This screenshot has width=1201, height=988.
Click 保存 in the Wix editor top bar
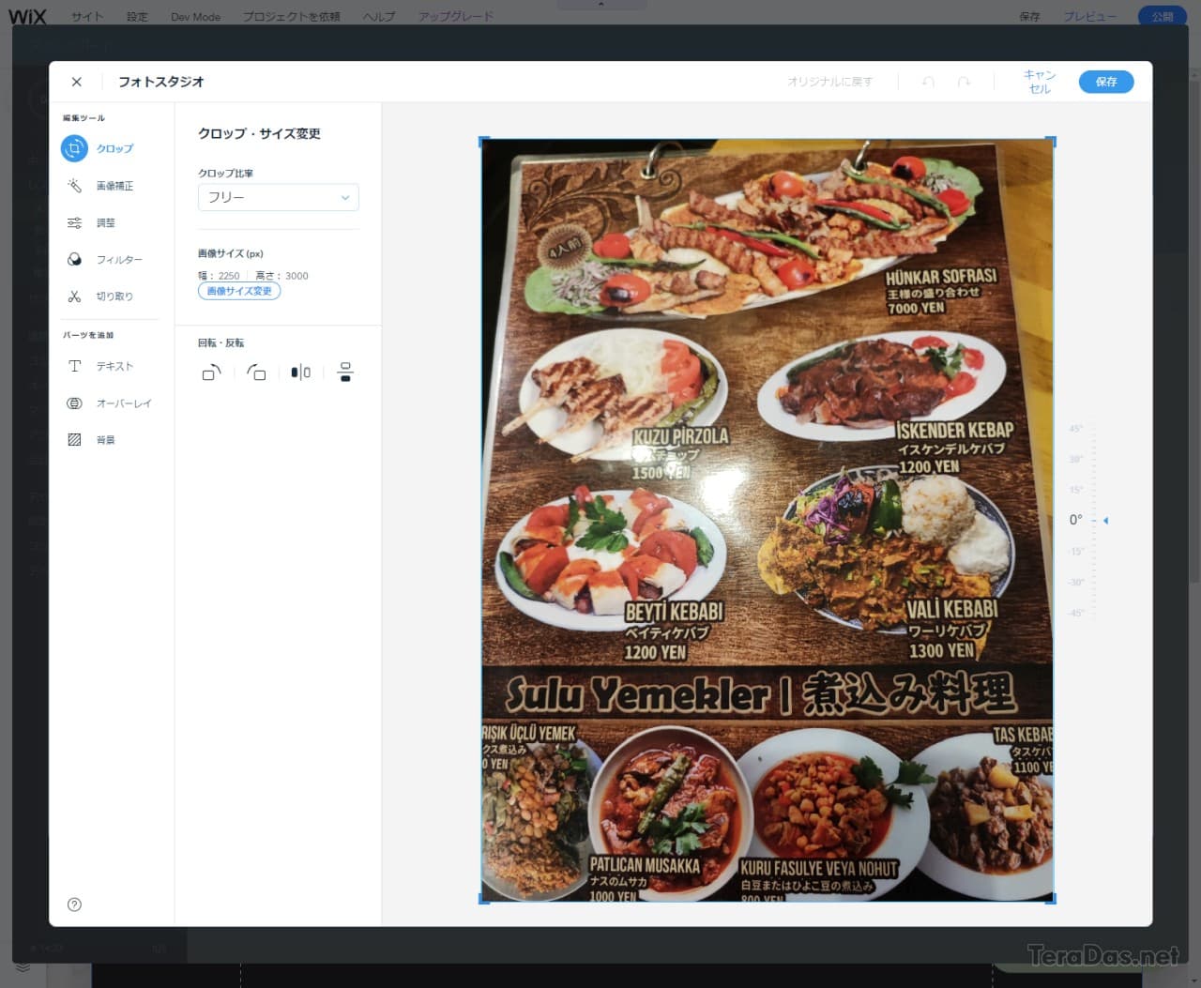(1029, 16)
